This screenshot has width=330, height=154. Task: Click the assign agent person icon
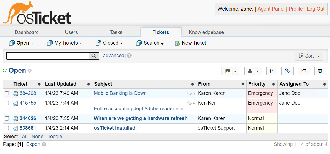(250, 71)
